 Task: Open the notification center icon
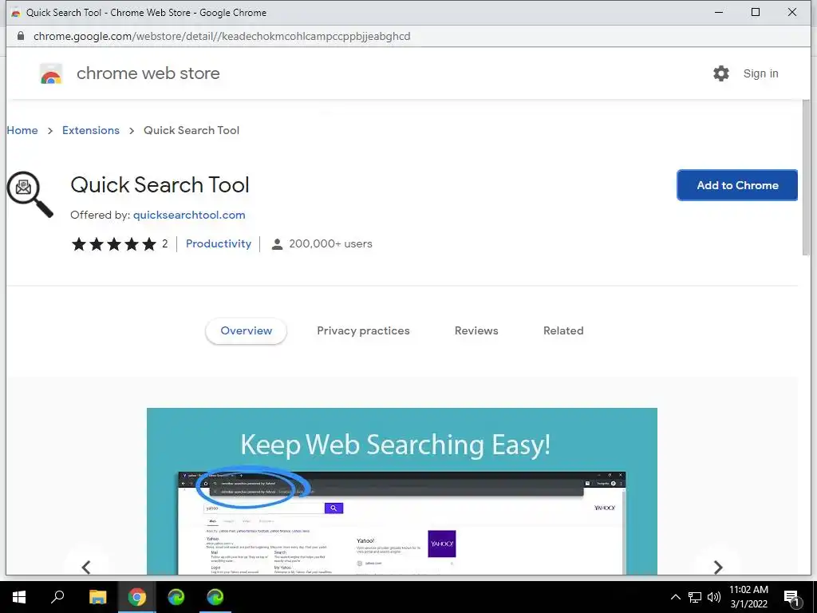[791, 597]
